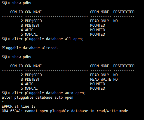Click the CON_NAME header in first table
The height and width of the screenshot is (120, 144).
coord(33,12)
